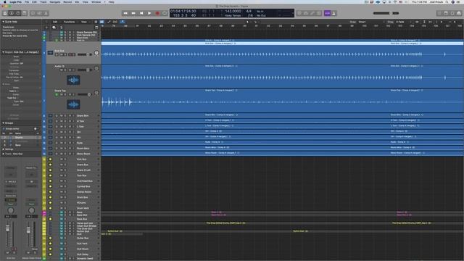Click the red Record button
Image resolution: width=464 pixels, height=261 pixels.
click(157, 13)
